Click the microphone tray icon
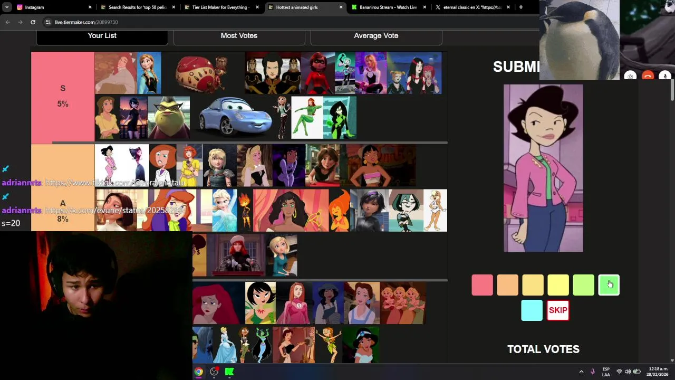The width and height of the screenshot is (675, 380). coord(593,372)
